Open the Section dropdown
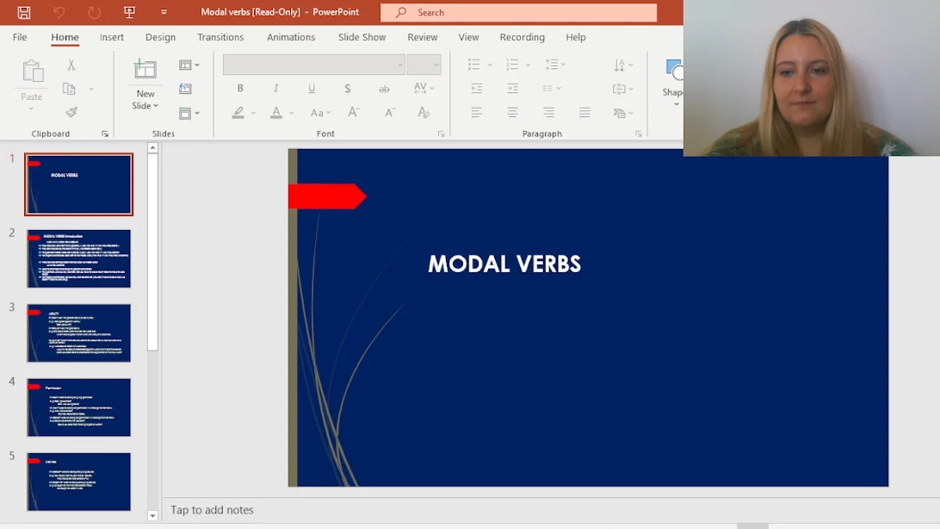The height and width of the screenshot is (529, 940). point(189,114)
